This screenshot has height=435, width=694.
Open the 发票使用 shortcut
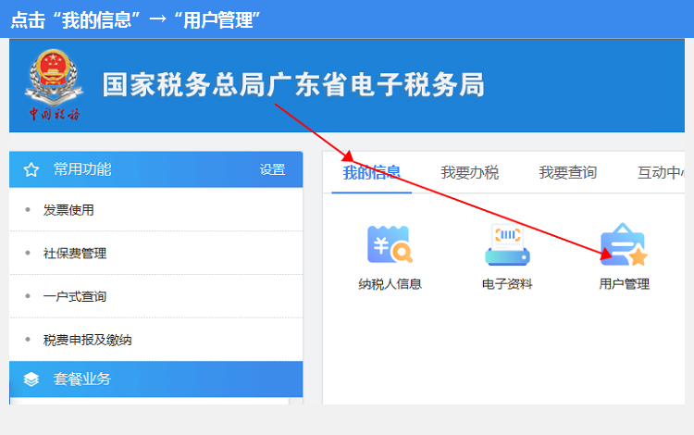coord(155,210)
